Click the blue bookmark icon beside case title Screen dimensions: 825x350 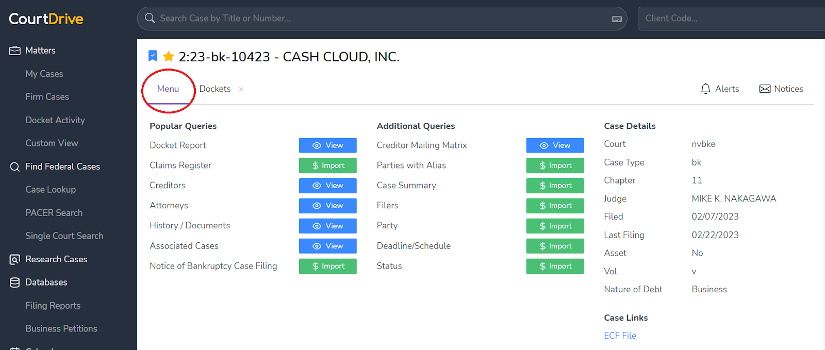point(153,56)
